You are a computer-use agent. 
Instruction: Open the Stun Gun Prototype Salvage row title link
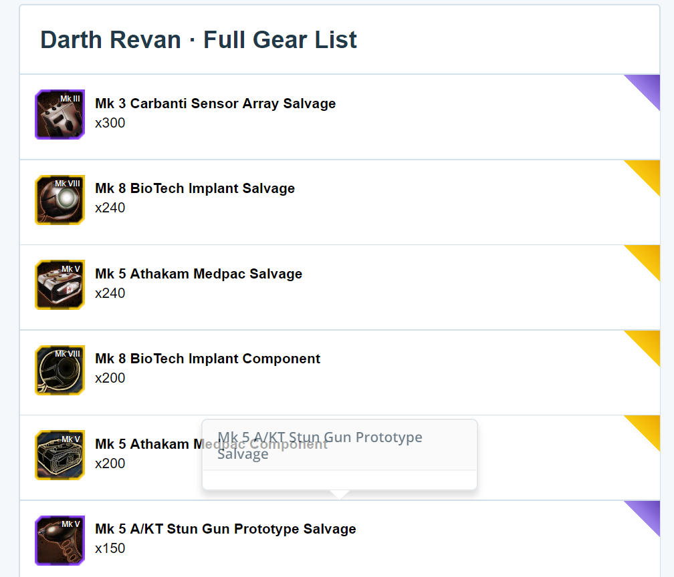point(225,529)
